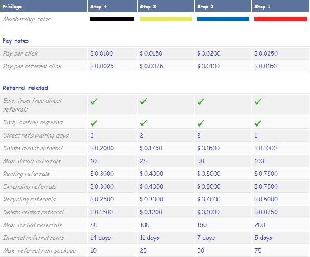310x257 pixels.
Task: Click the Step 2 blue membership color bar
Action: point(223,19)
